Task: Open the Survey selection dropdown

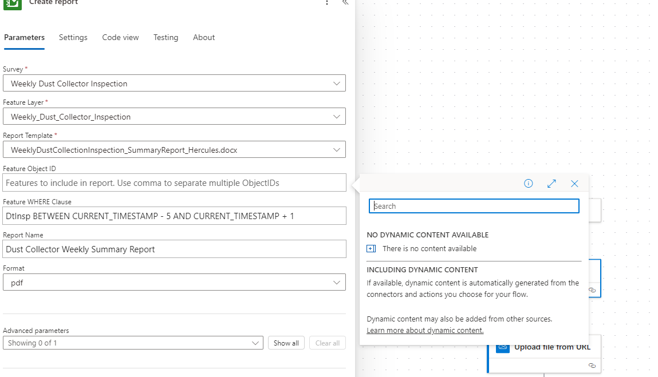Action: point(337,83)
